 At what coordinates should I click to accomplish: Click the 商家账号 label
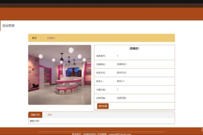coord(101,56)
